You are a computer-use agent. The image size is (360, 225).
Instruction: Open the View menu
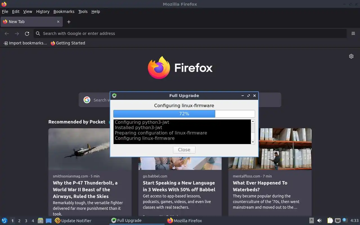(x=28, y=12)
